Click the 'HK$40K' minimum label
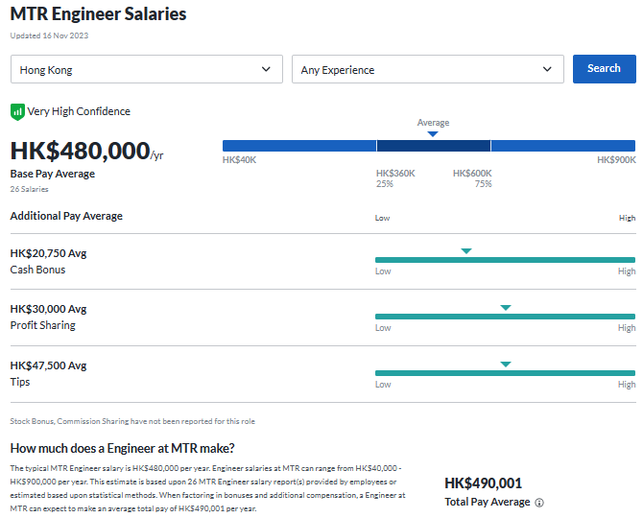643x518 pixels. click(240, 160)
